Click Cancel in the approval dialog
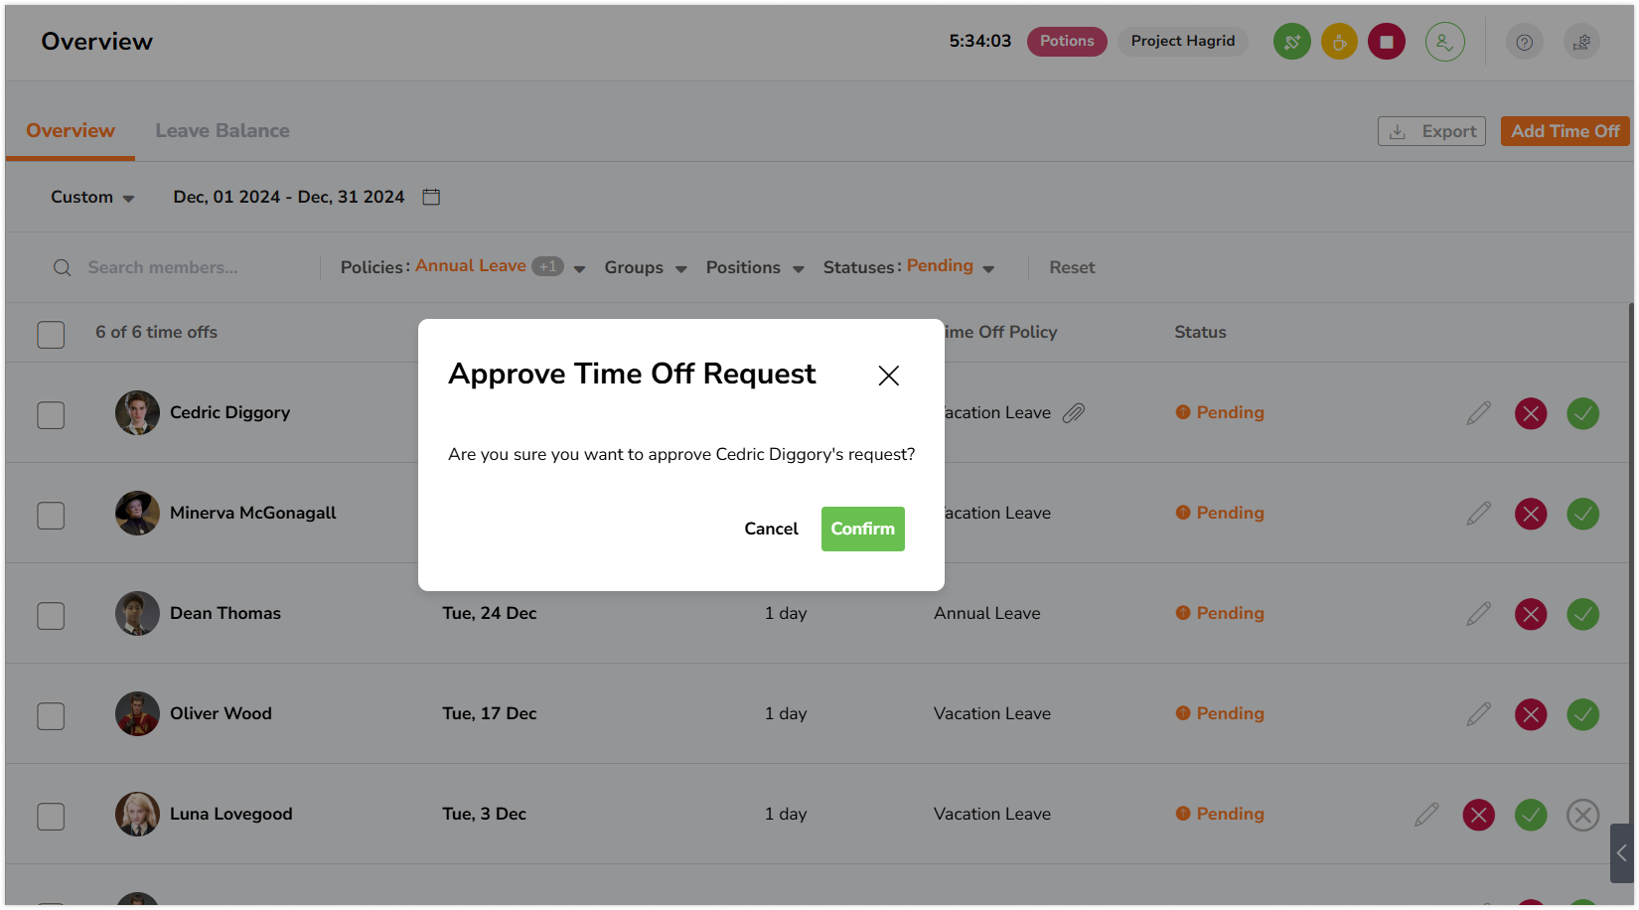The height and width of the screenshot is (910, 1639). point(771,529)
